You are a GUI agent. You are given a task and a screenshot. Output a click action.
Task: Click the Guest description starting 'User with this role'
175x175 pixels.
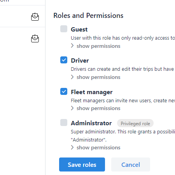123,38
